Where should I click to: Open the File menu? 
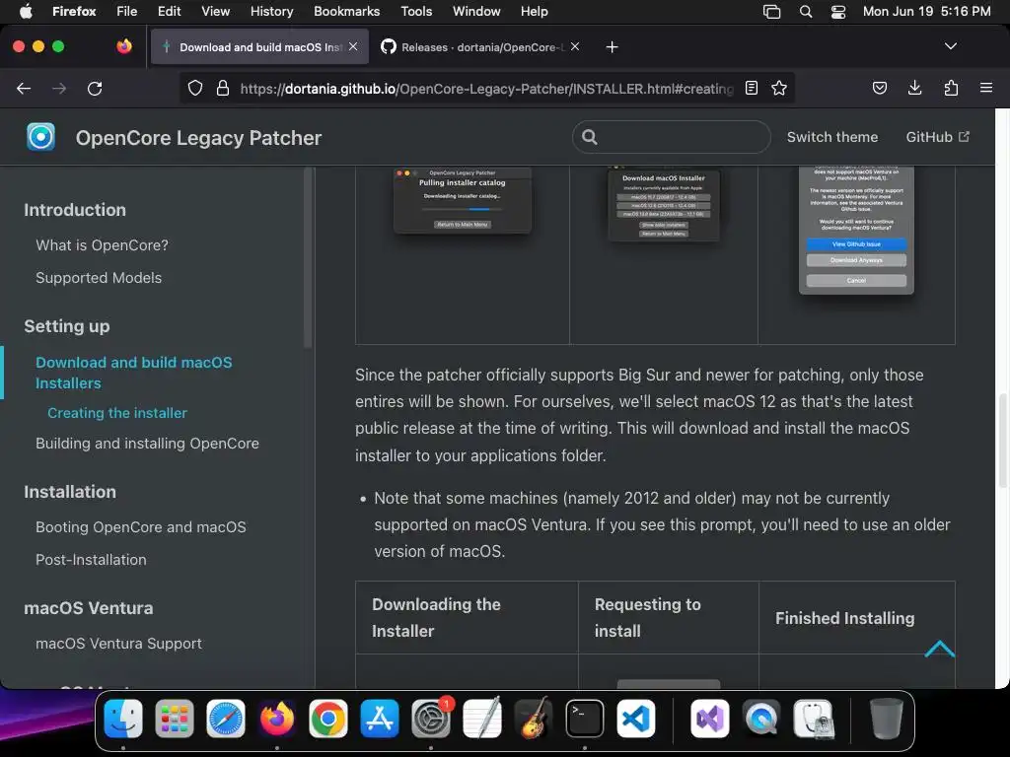[127, 11]
